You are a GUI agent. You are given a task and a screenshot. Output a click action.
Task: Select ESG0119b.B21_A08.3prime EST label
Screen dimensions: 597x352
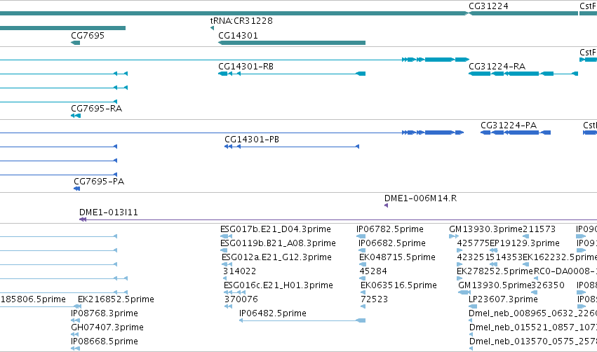pyautogui.click(x=278, y=243)
